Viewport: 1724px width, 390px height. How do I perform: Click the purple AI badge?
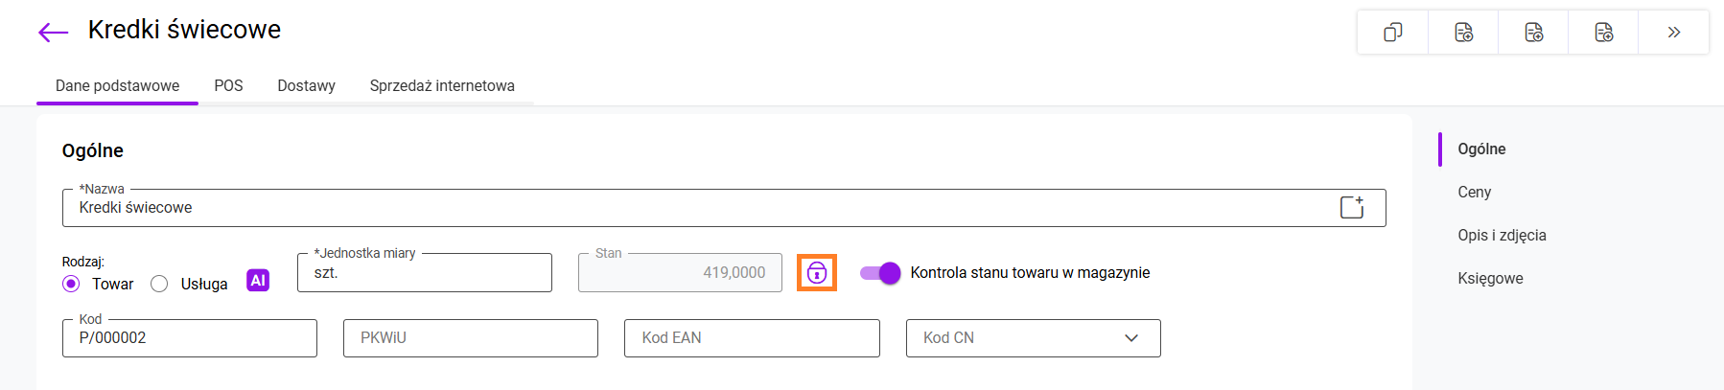point(258,280)
